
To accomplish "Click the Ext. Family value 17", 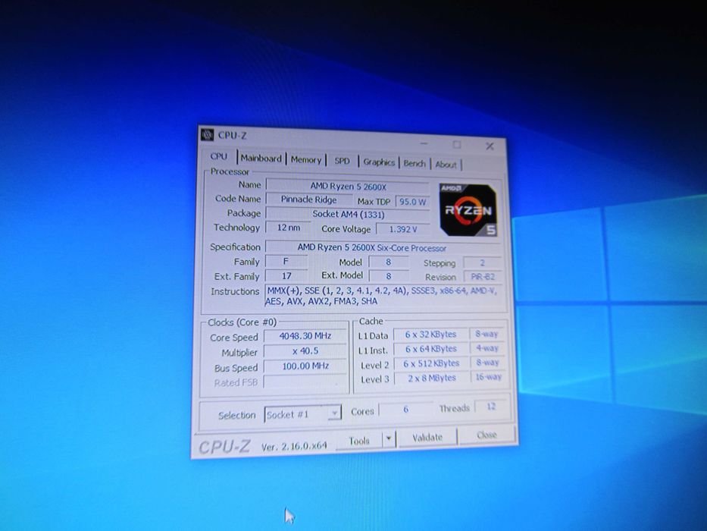I will click(x=286, y=276).
